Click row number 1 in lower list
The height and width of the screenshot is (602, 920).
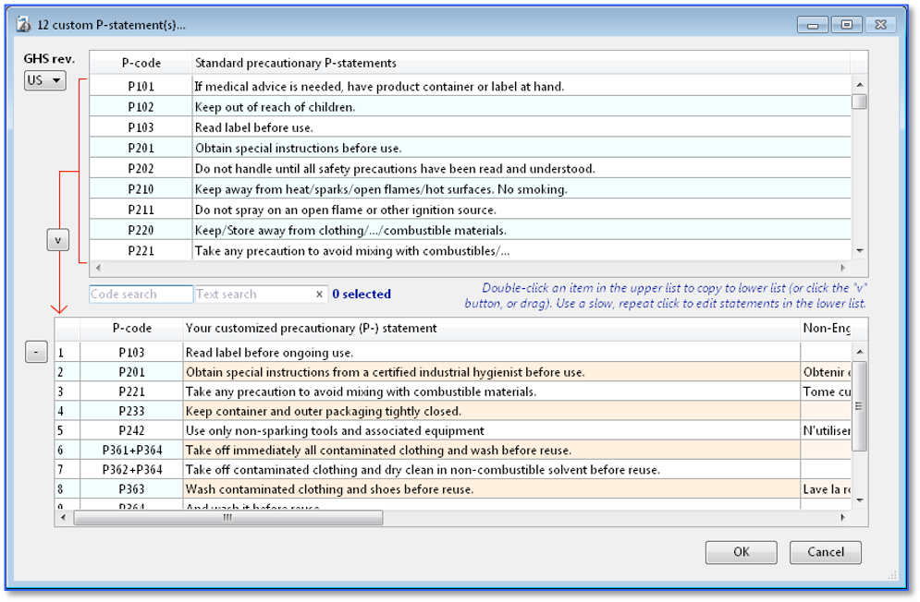pyautogui.click(x=67, y=353)
